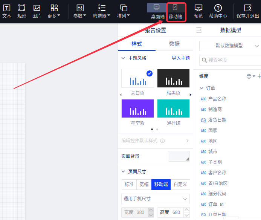261x220 pixels.
Task: Select the Text tool icon
Action: pyautogui.click(x=7, y=8)
